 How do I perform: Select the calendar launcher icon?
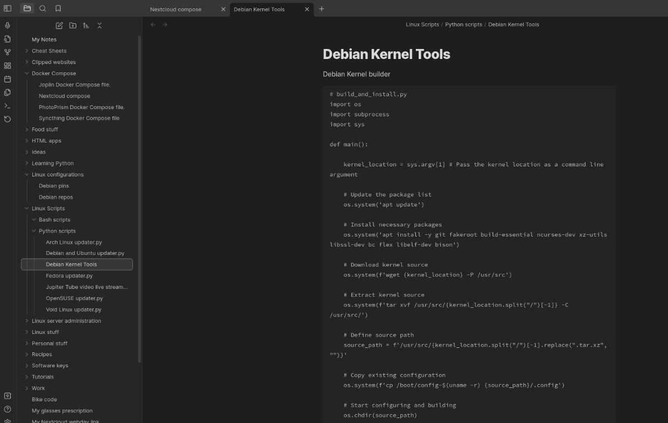point(7,79)
